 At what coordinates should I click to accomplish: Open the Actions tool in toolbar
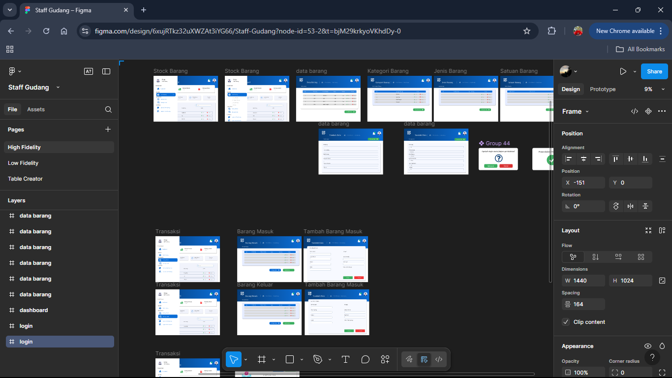(x=385, y=359)
